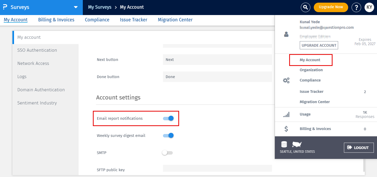
Task: Click the SFTP public key input field
Action: (217, 168)
